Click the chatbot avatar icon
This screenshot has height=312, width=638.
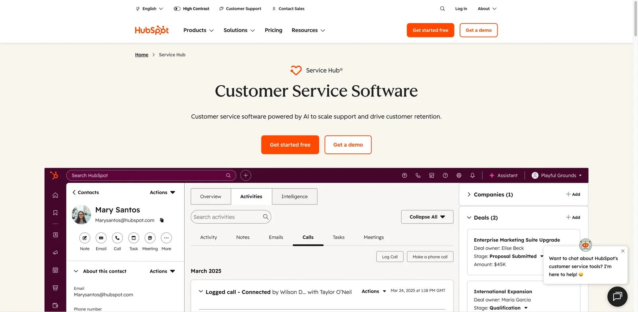[x=585, y=245]
